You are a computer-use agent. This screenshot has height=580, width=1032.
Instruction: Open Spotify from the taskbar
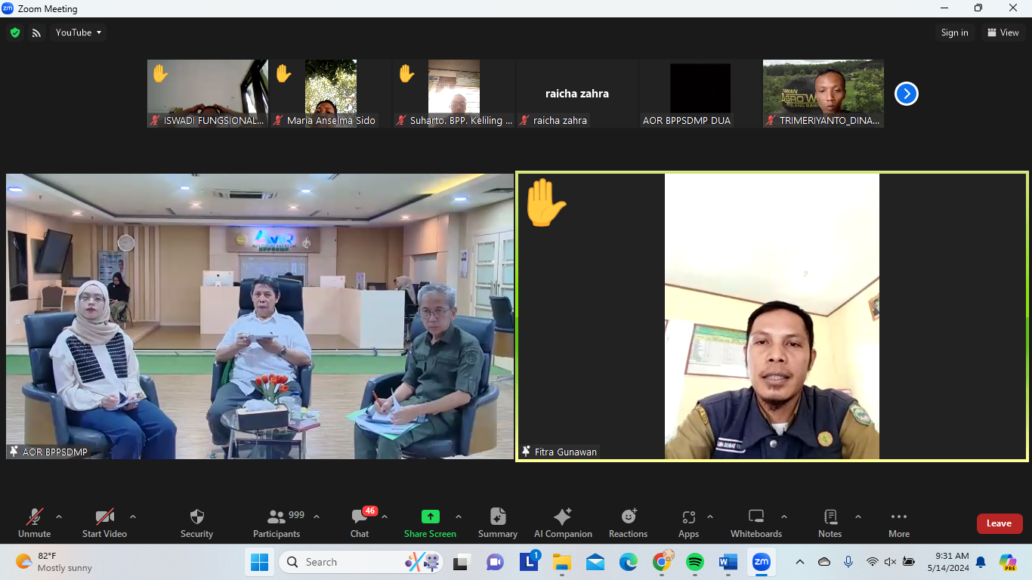[694, 563]
